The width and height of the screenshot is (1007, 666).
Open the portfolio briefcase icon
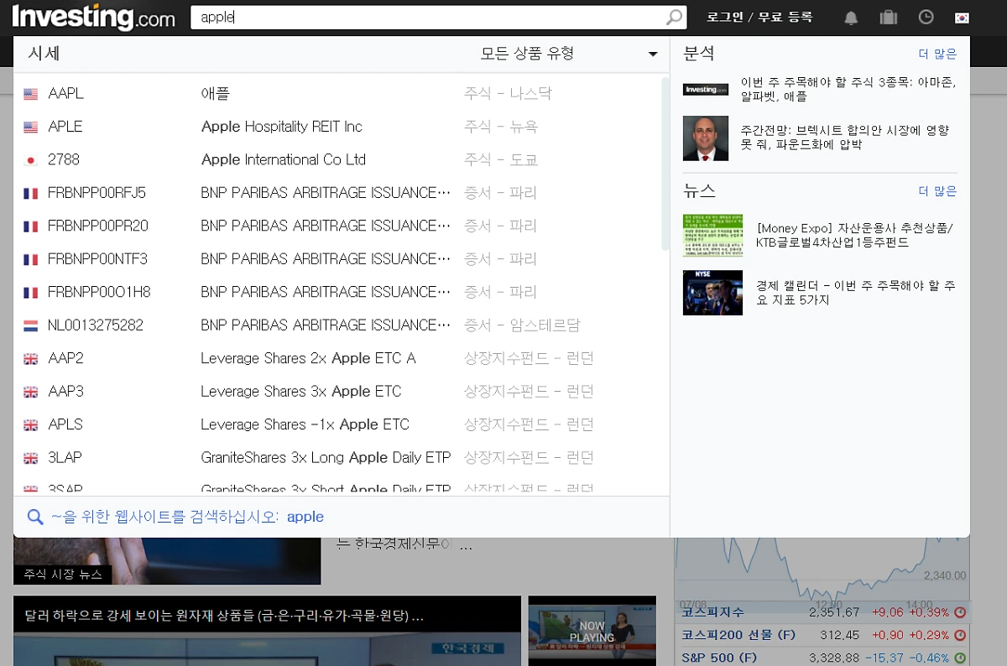(888, 17)
